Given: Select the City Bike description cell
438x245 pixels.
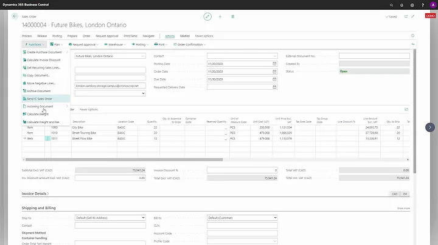Looking at the screenshot, I should pos(94,127).
